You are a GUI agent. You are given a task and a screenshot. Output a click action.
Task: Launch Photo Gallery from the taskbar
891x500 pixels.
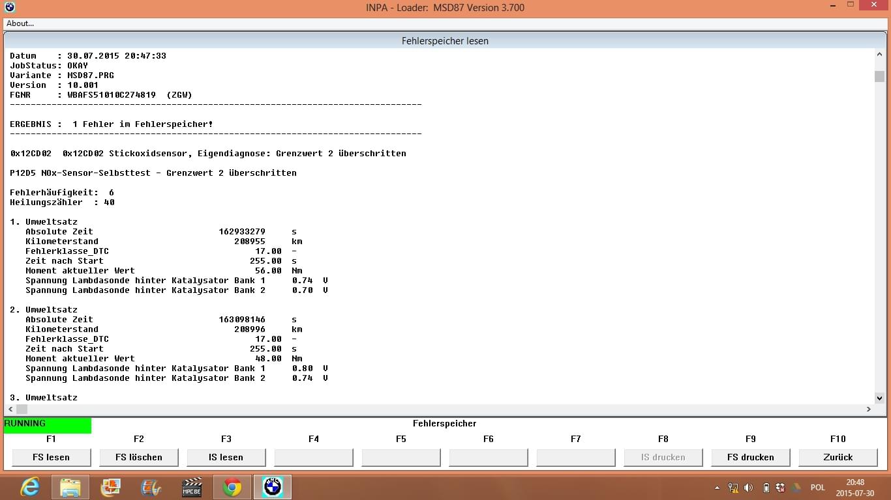pyautogui.click(x=110, y=487)
